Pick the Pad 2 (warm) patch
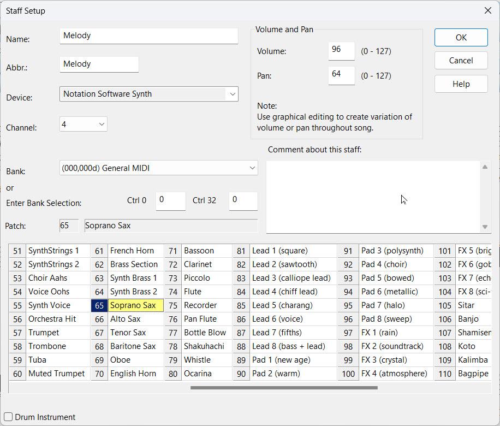This screenshot has width=500, height=426. 274,374
